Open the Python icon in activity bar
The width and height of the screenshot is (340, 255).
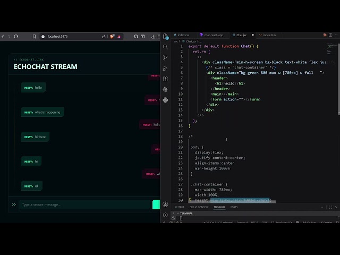point(165,100)
